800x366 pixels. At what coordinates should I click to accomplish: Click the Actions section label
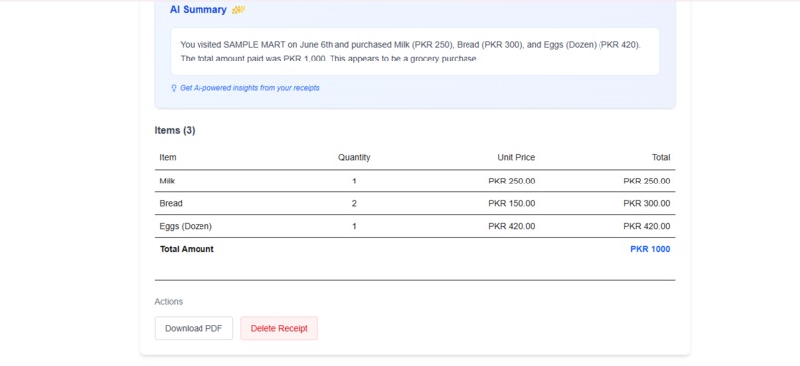pyautogui.click(x=169, y=302)
